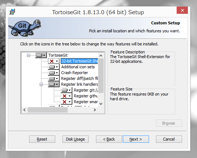Collapse the Register link handlers node
This screenshot has height=158, width=197.
click(41, 84)
